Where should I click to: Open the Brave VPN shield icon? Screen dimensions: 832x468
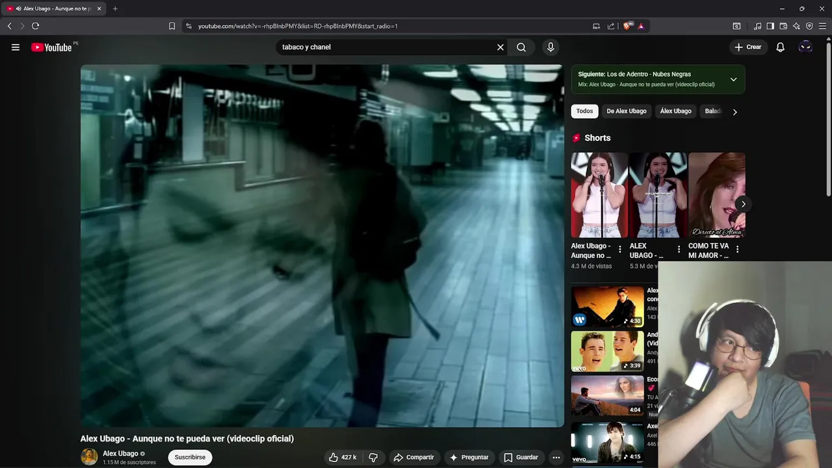[x=809, y=26]
